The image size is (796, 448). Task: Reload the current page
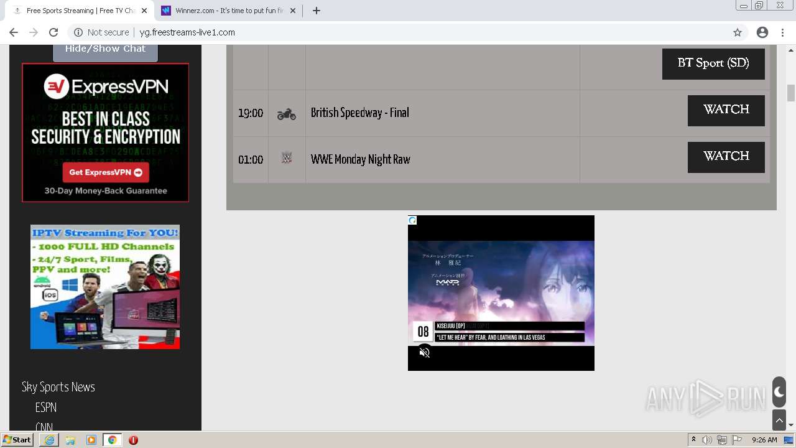(53, 32)
